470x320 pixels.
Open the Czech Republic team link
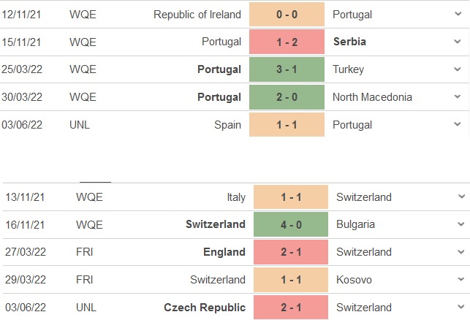coord(207,308)
